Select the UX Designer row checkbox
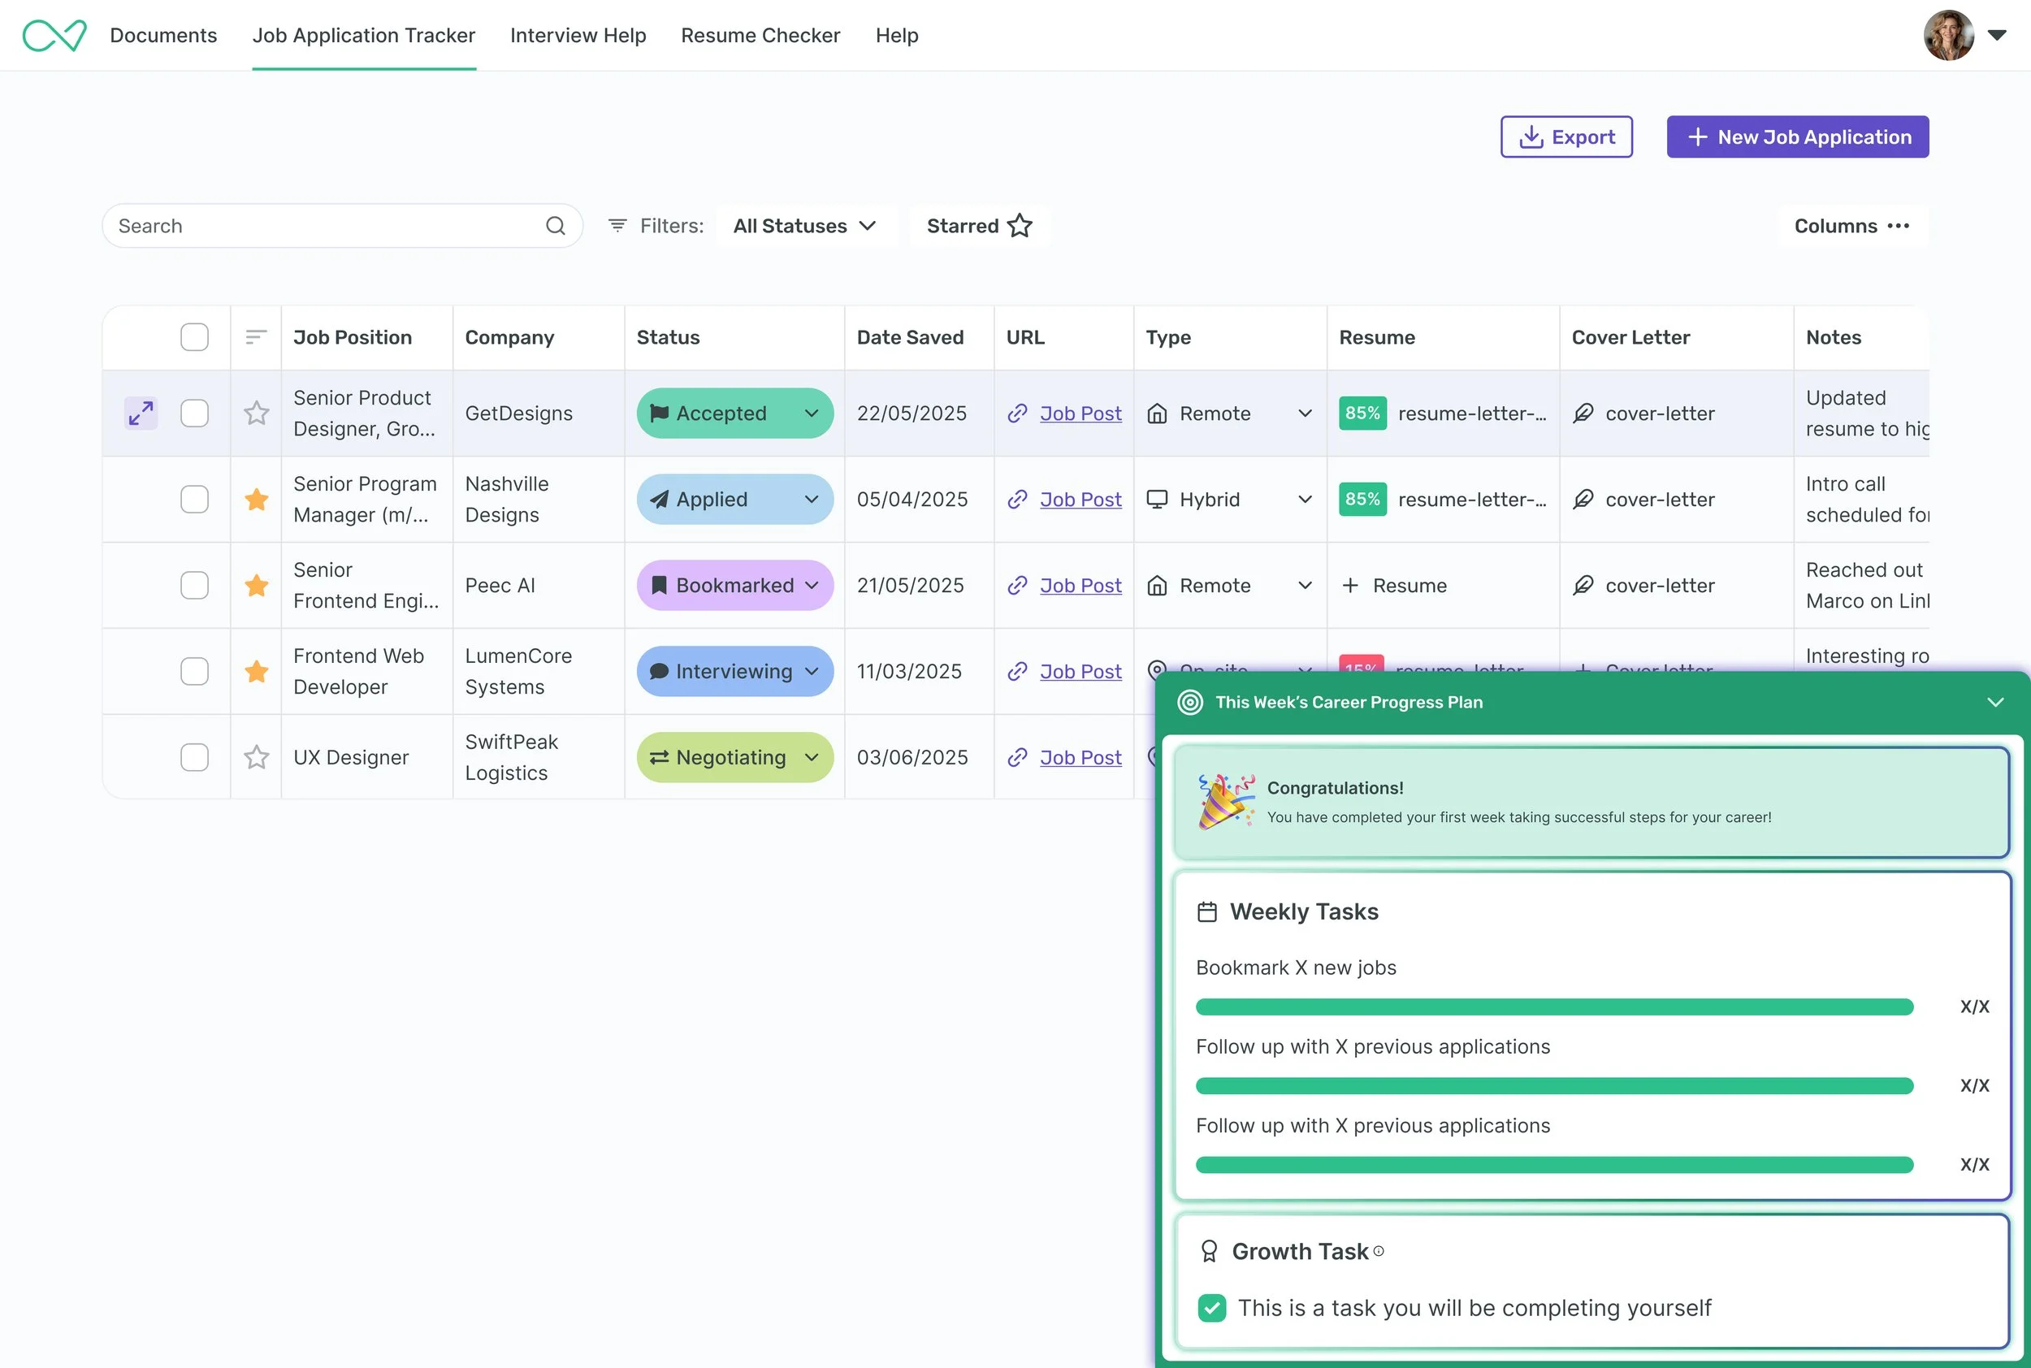This screenshot has height=1368, width=2031. (193, 757)
